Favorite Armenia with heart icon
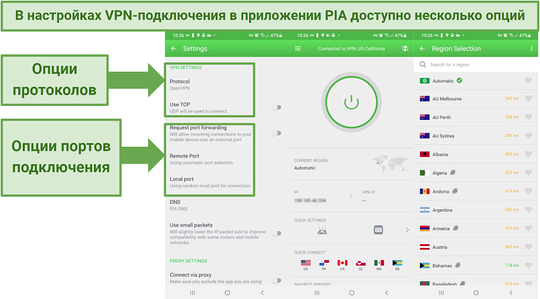 point(529,229)
